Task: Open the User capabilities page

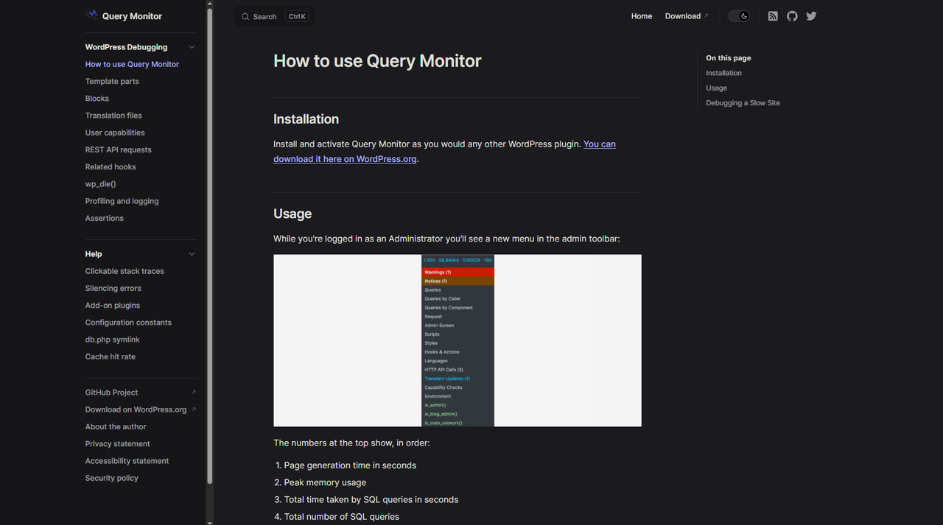Action: tap(115, 133)
